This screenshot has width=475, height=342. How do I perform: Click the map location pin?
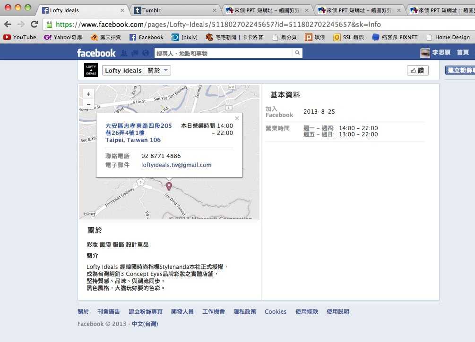click(169, 186)
